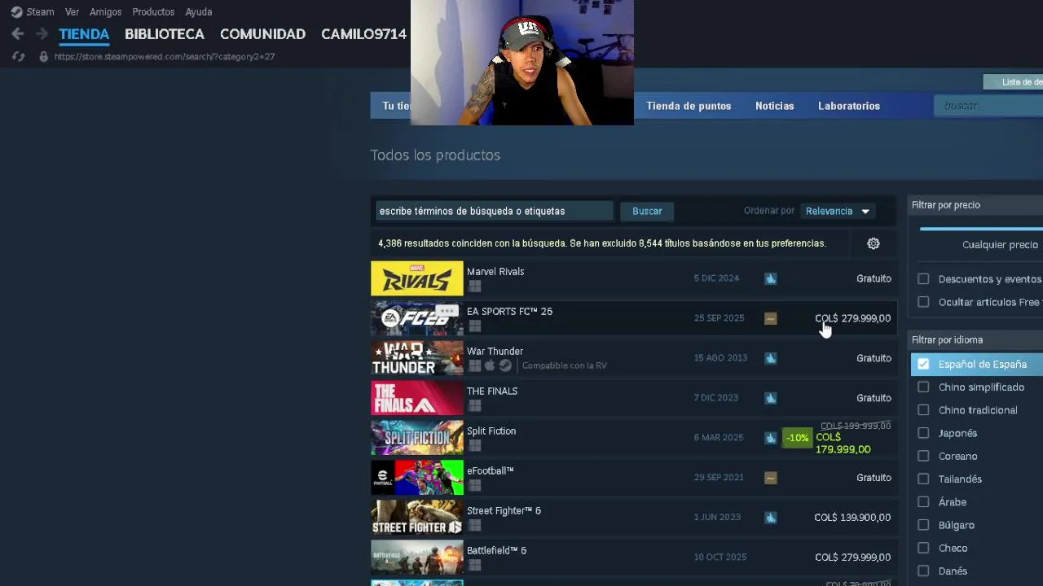Image resolution: width=1043 pixels, height=586 pixels.
Task: Check Chino simplificado language filter
Action: (923, 387)
